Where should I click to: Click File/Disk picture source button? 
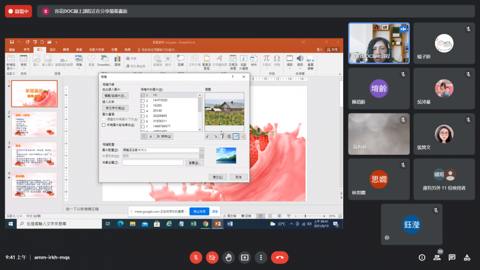point(115,95)
